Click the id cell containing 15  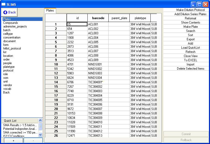tap(77, 24)
